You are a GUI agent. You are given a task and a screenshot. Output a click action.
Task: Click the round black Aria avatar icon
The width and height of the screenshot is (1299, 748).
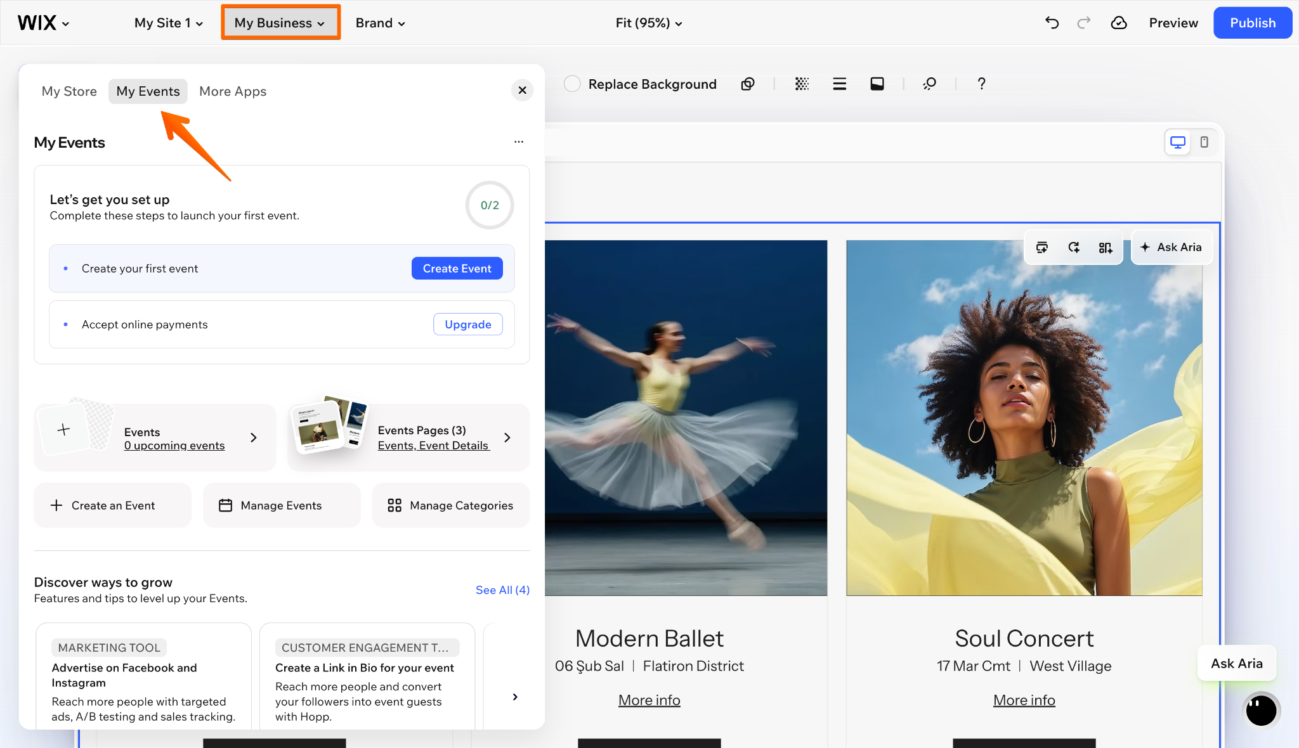pyautogui.click(x=1261, y=710)
